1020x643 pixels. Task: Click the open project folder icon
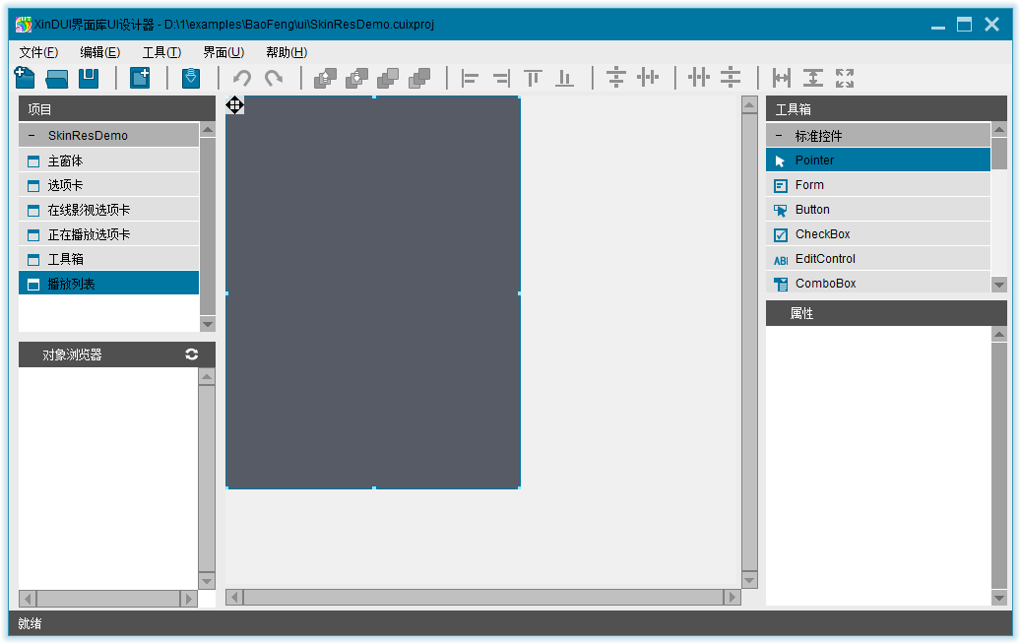[57, 80]
